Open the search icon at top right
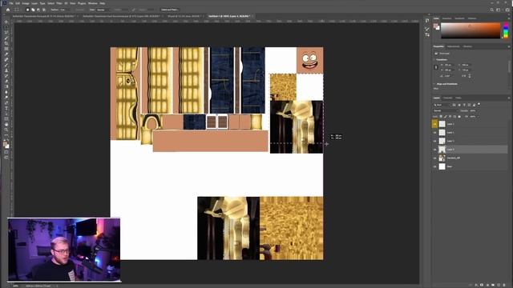 (x=491, y=10)
